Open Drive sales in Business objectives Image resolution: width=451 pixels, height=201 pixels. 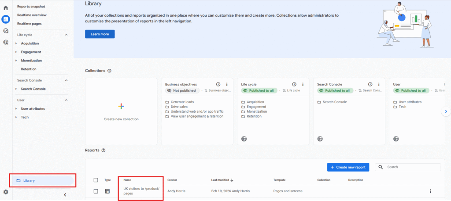pyautogui.click(x=179, y=107)
